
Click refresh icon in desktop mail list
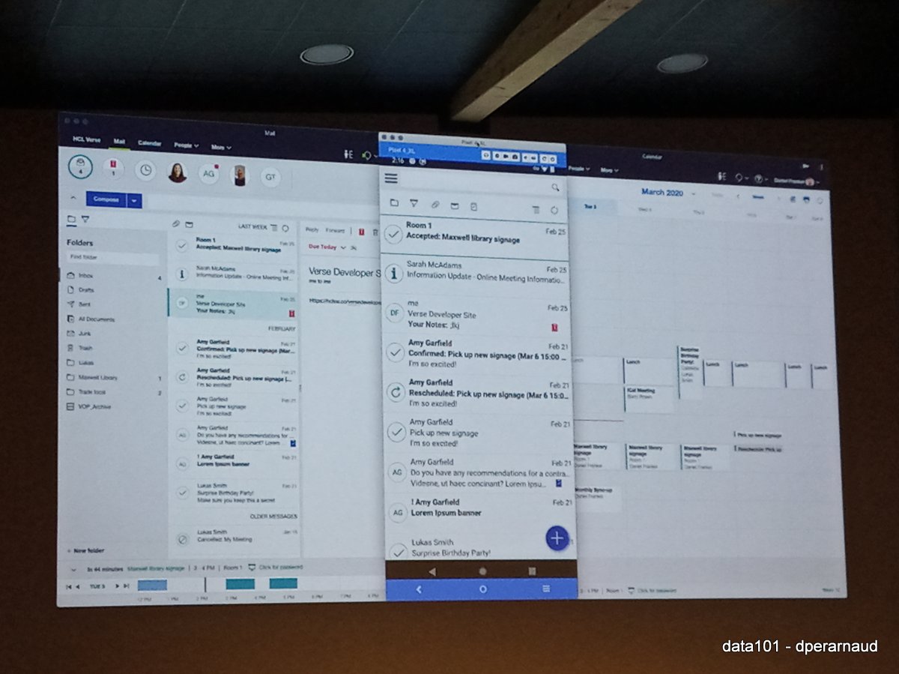click(x=285, y=227)
